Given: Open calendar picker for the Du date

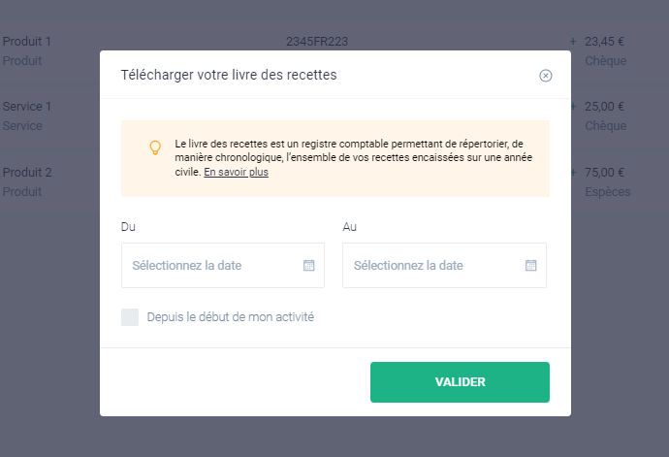Looking at the screenshot, I should coord(309,265).
